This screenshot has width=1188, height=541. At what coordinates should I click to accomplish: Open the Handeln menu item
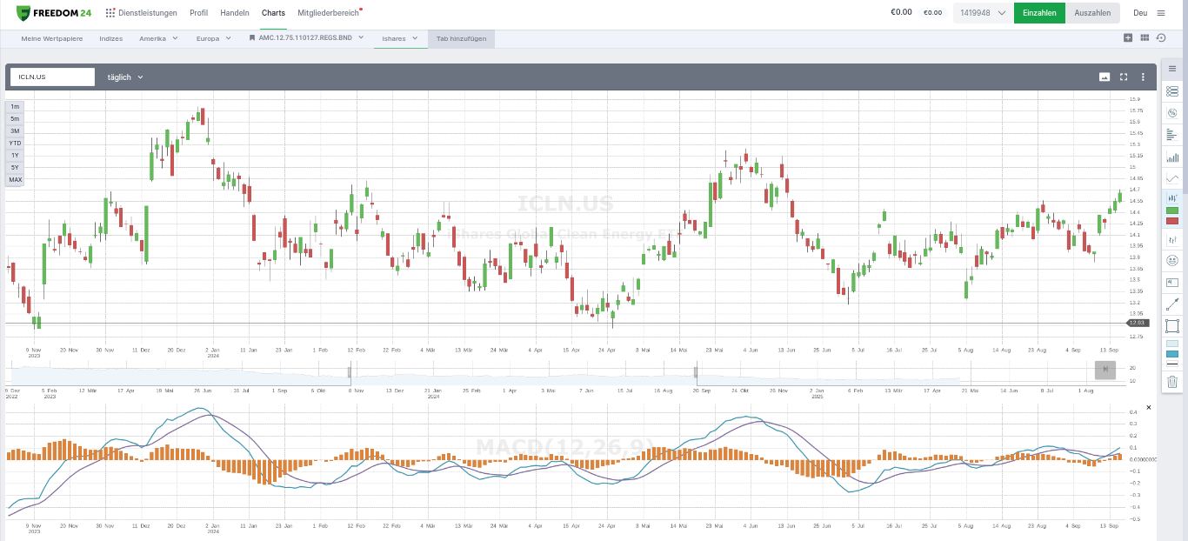click(235, 13)
